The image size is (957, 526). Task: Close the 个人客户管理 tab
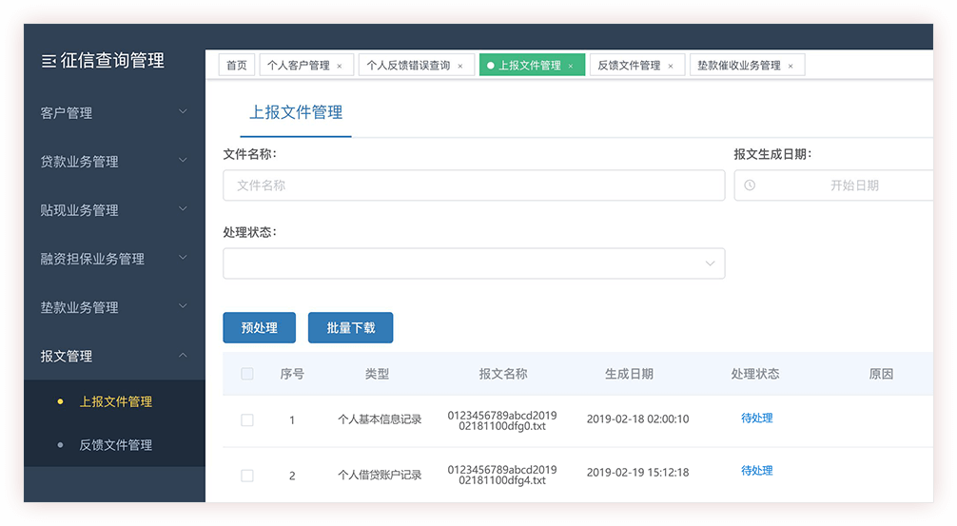340,67
